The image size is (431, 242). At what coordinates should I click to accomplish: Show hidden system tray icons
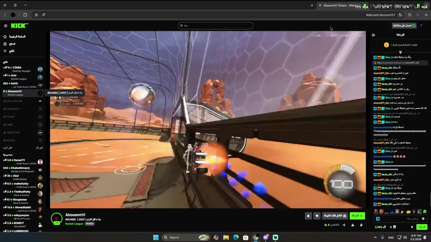coord(375,237)
